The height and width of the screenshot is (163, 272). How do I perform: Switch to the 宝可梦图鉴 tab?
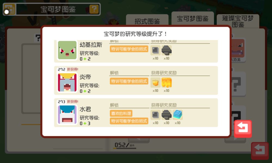(x=193, y=18)
